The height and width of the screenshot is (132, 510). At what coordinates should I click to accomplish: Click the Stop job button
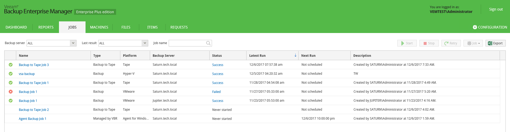coord(429,43)
